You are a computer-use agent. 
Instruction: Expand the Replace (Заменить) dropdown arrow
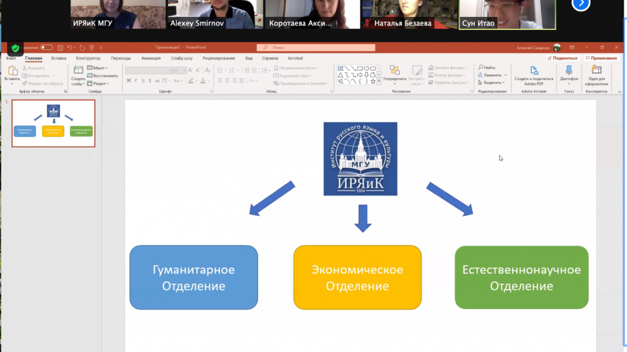coord(506,75)
